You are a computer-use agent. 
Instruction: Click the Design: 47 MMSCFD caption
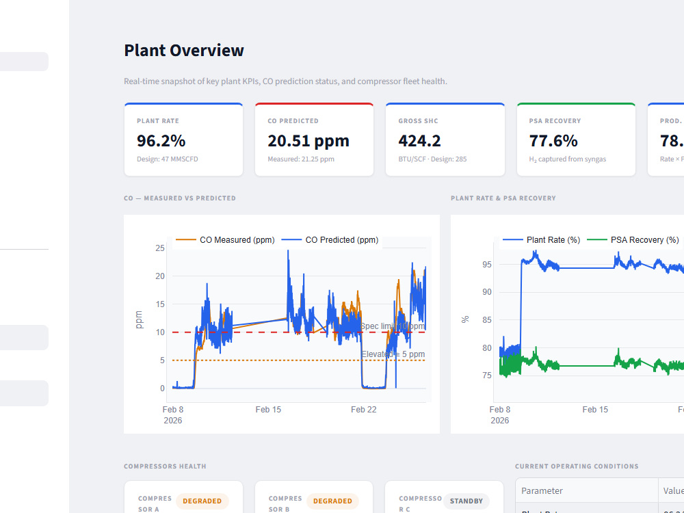click(168, 159)
